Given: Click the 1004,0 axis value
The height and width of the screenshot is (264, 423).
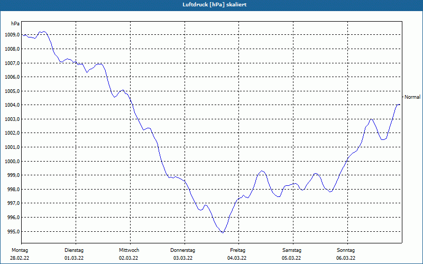Looking at the screenshot, I should [12, 105].
